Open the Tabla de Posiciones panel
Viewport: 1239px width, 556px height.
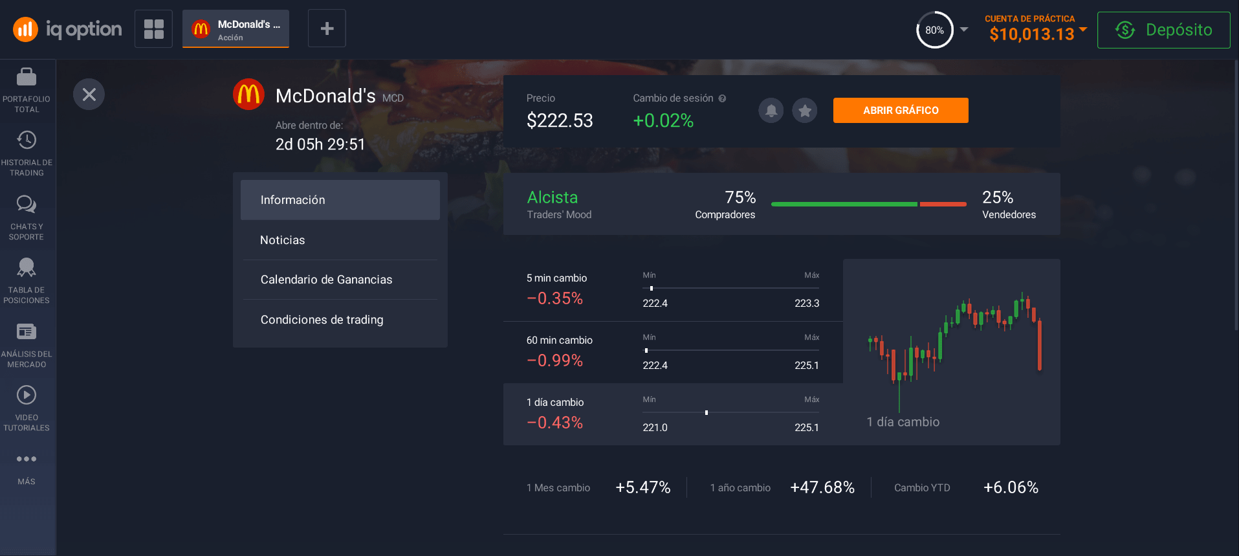[27, 278]
